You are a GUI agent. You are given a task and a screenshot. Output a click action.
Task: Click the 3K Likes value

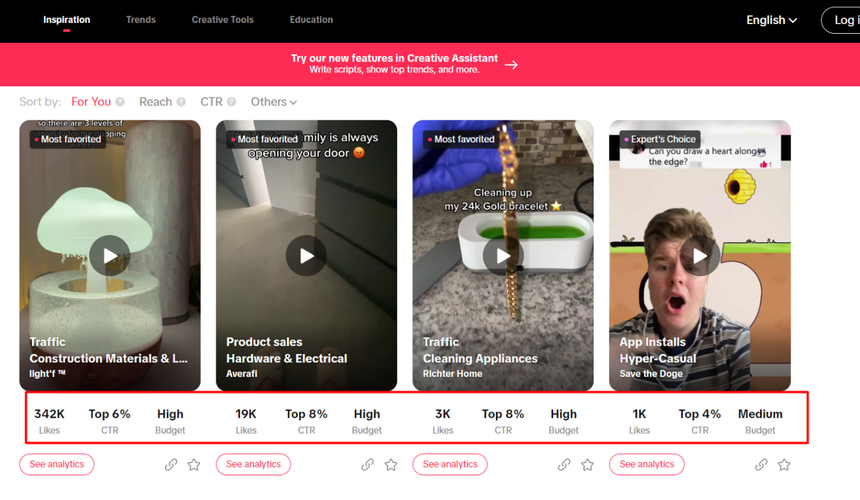(x=443, y=414)
